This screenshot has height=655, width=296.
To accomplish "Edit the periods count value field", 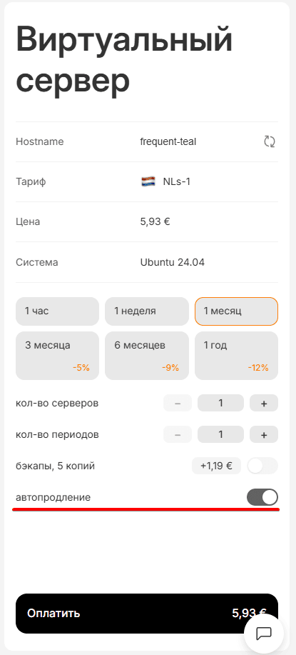I will point(220,434).
